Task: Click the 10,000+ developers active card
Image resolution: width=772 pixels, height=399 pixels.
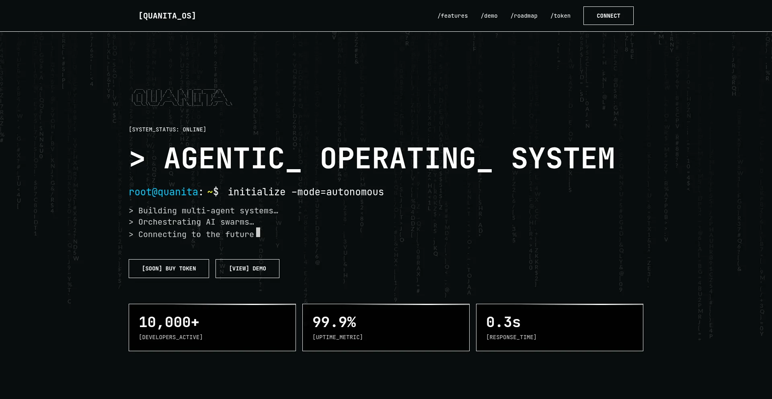Action: [212, 327]
